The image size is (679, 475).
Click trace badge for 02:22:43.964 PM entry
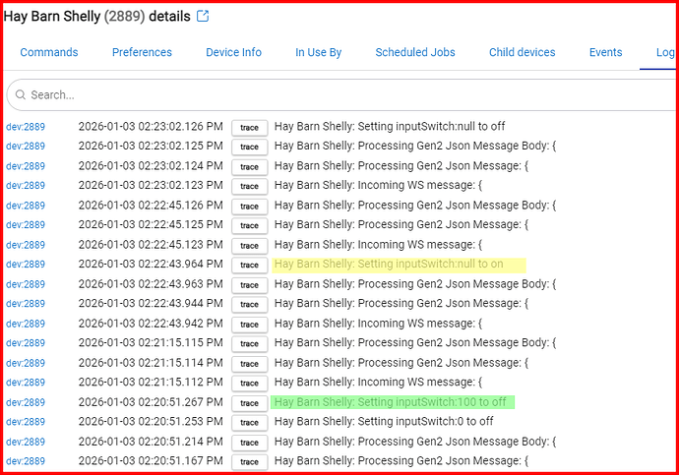pos(249,266)
